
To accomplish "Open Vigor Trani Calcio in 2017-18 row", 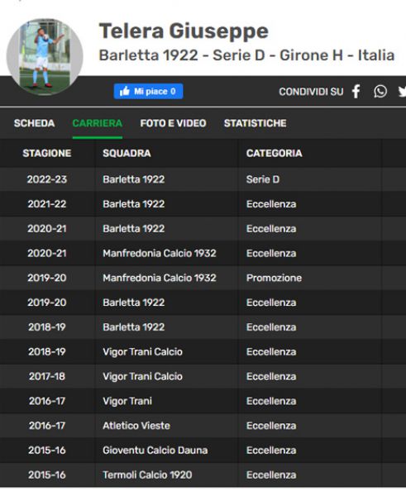I will 142,376.
